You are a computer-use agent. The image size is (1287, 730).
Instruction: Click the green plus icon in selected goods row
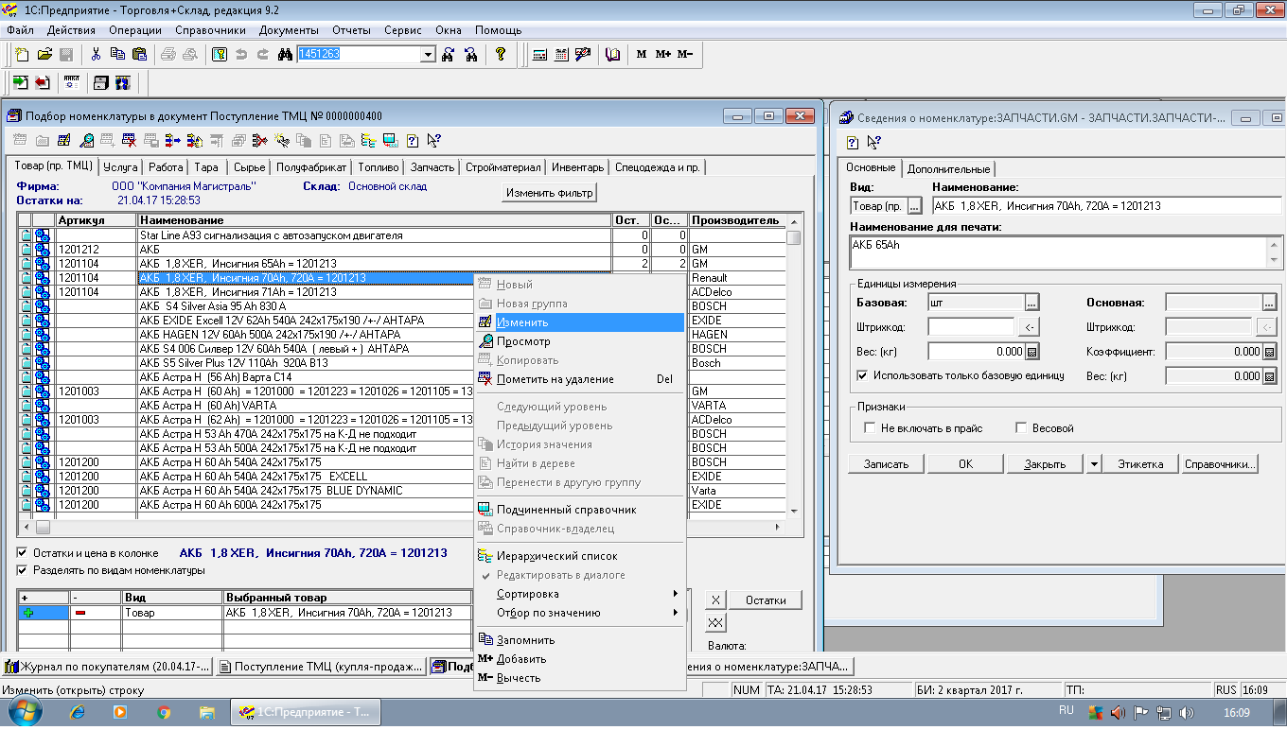click(27, 613)
